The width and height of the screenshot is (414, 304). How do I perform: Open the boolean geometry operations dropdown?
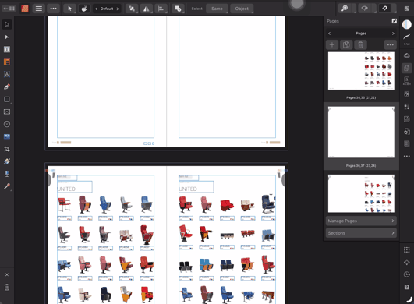(x=178, y=9)
